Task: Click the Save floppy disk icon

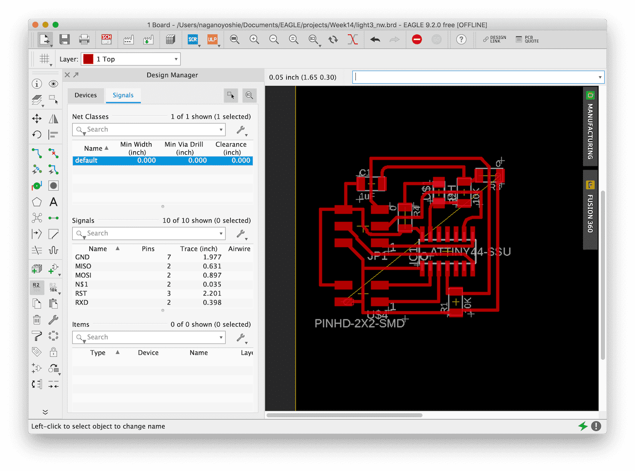Action: point(65,39)
